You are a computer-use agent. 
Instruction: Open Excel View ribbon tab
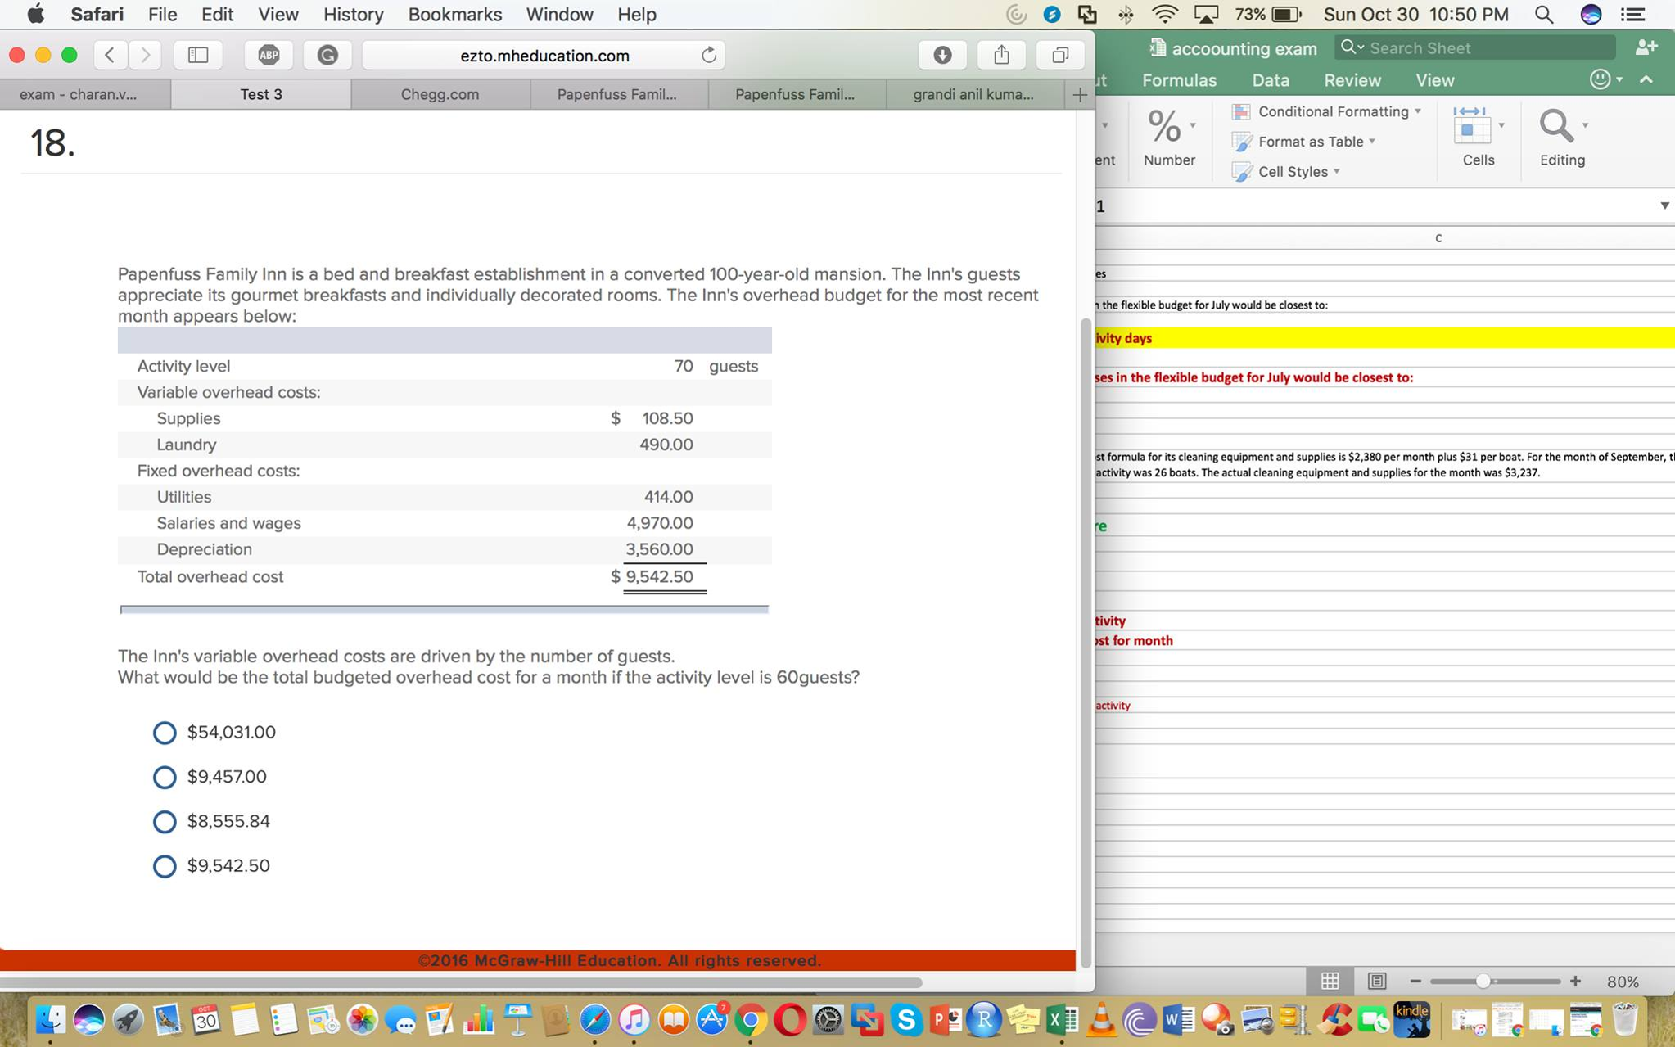(1435, 80)
